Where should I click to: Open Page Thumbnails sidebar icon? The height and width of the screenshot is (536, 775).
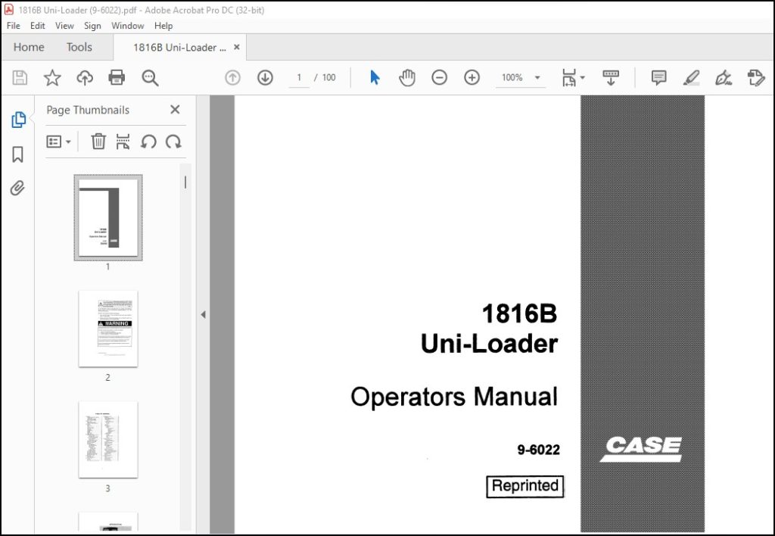[18, 120]
